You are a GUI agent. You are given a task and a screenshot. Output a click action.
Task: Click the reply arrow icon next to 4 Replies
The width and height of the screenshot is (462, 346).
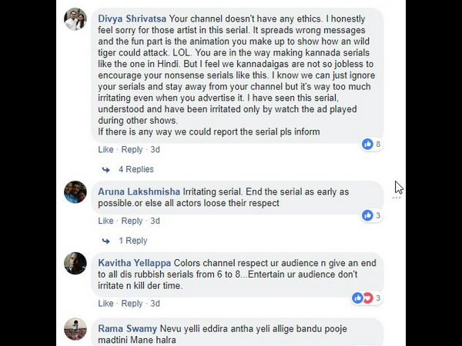[x=106, y=169]
